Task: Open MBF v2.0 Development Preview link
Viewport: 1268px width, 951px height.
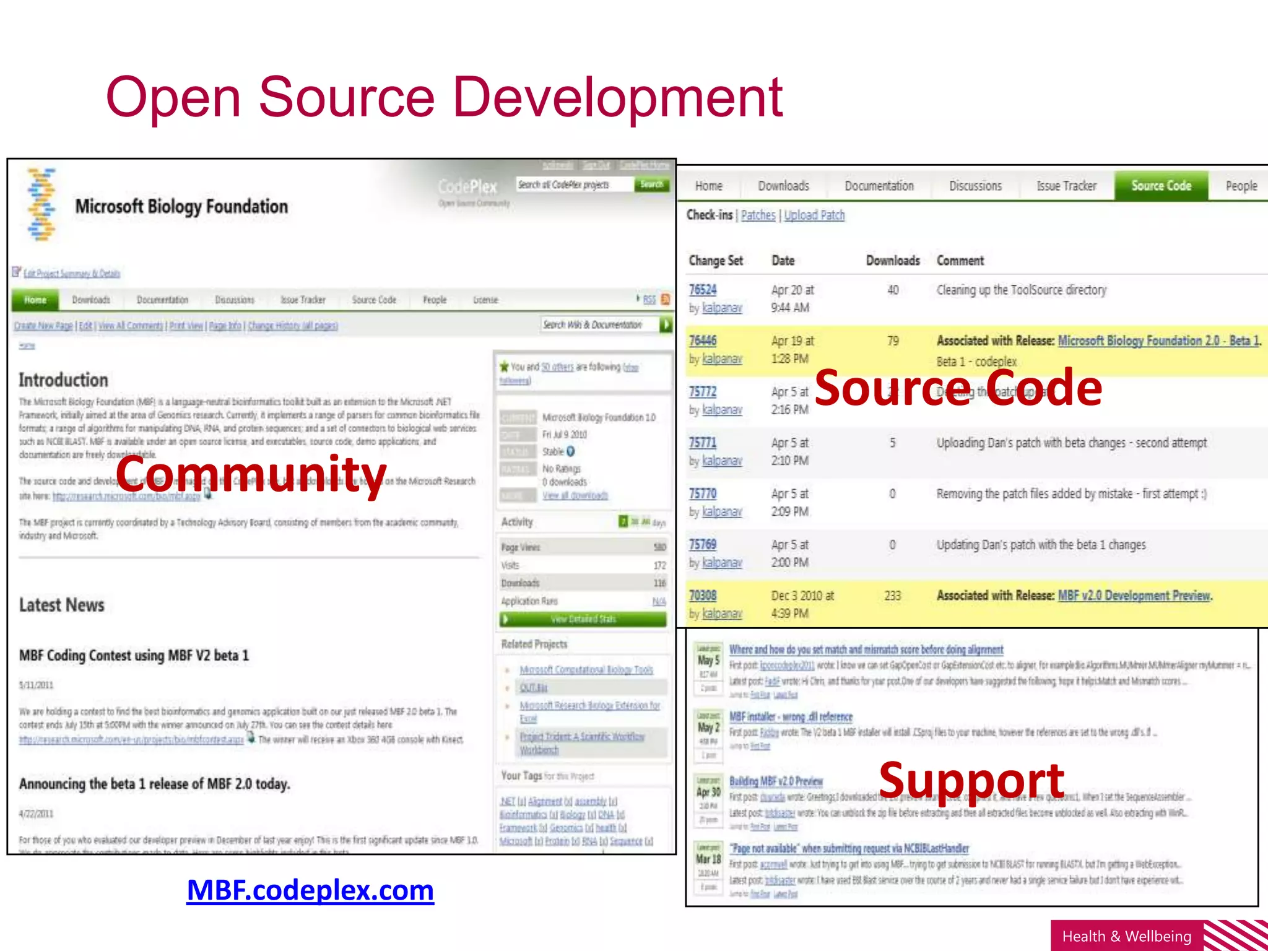Action: click(1134, 596)
